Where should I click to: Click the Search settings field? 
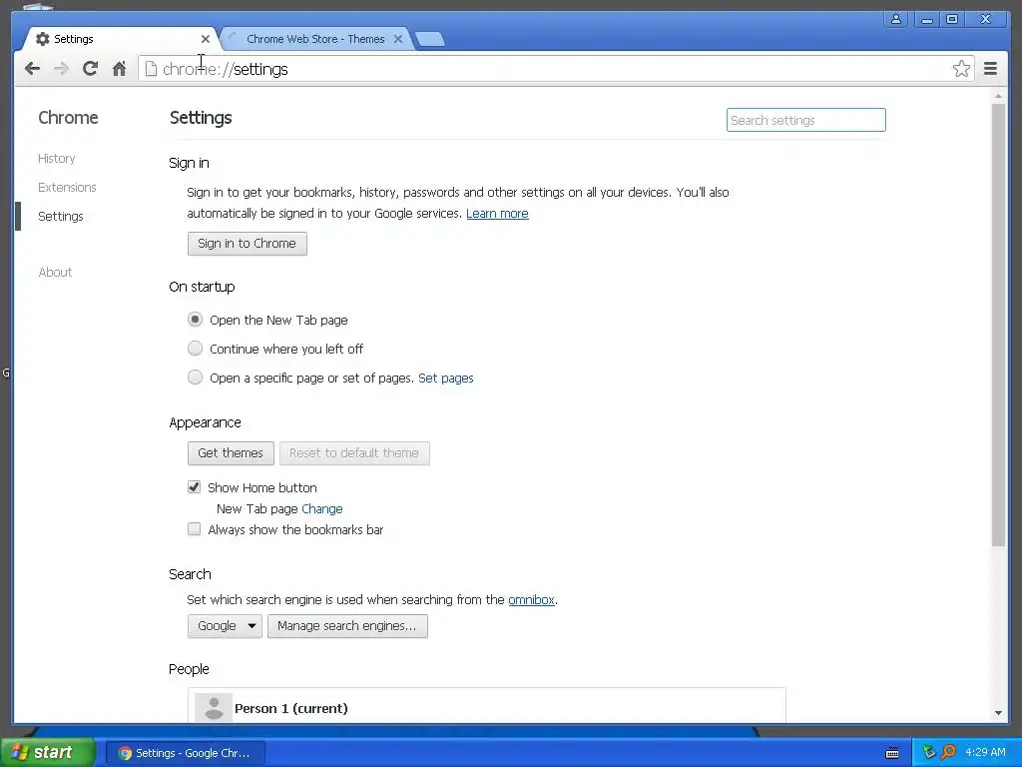[x=805, y=120]
